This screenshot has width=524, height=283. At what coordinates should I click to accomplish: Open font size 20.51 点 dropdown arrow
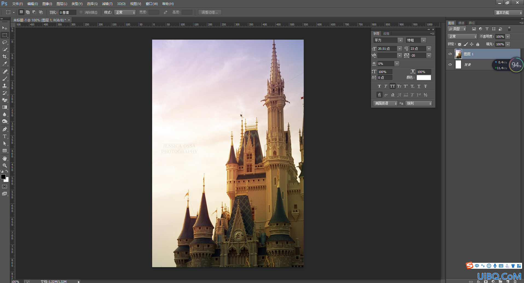coord(399,49)
